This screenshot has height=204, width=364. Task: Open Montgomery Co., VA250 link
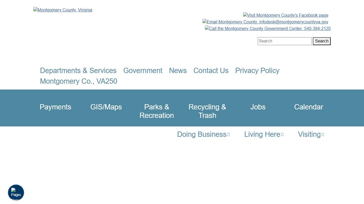78,81
